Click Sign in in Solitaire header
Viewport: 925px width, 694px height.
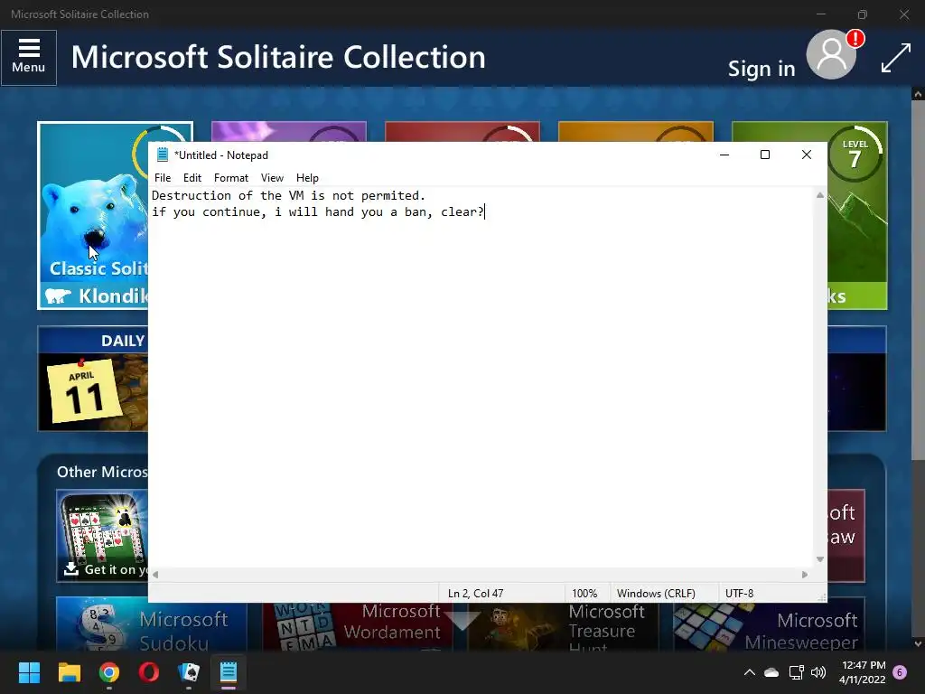pos(761,69)
